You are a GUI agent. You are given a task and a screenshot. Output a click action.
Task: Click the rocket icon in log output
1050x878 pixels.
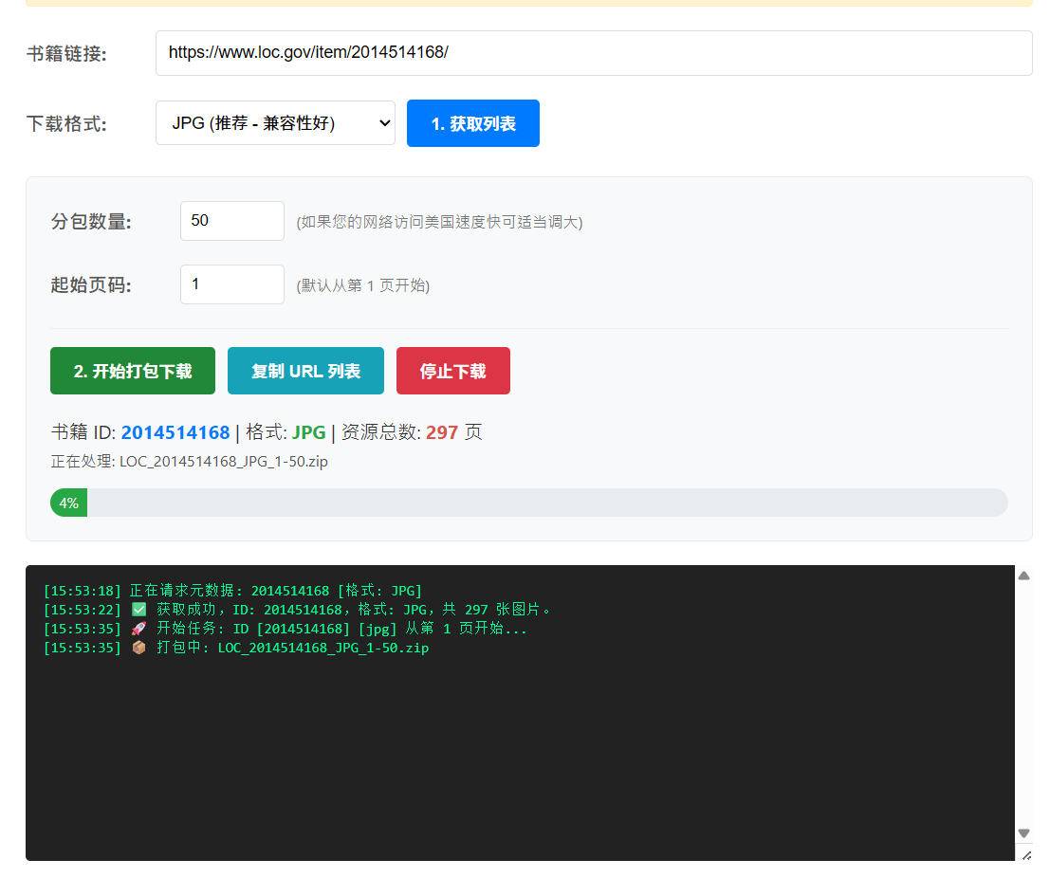[138, 629]
